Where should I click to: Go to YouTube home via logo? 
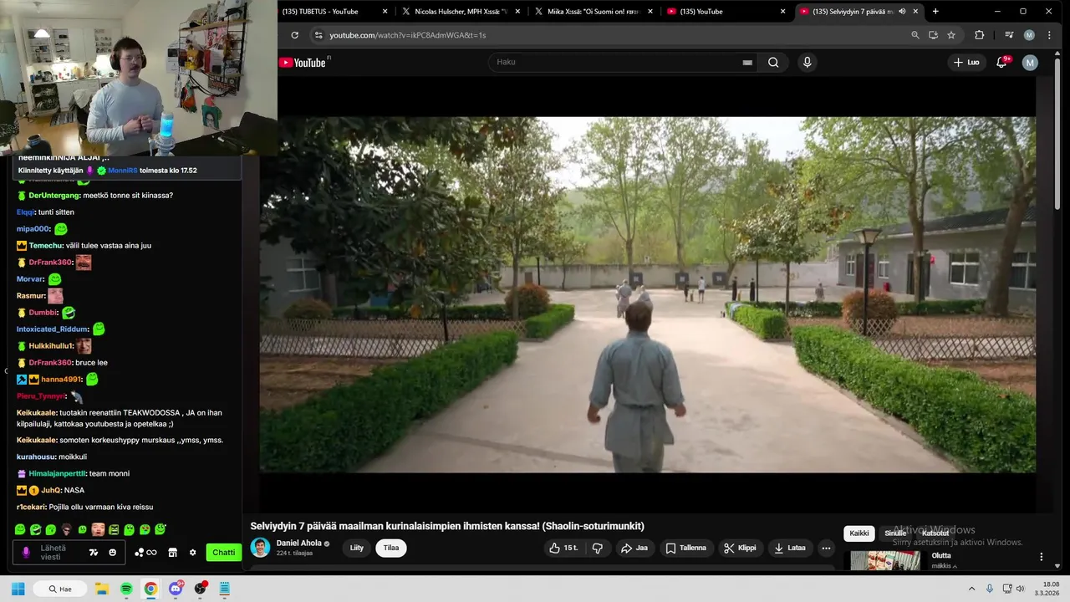pyautogui.click(x=303, y=63)
